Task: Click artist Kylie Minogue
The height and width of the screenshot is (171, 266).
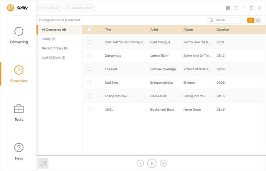Action: [160, 42]
